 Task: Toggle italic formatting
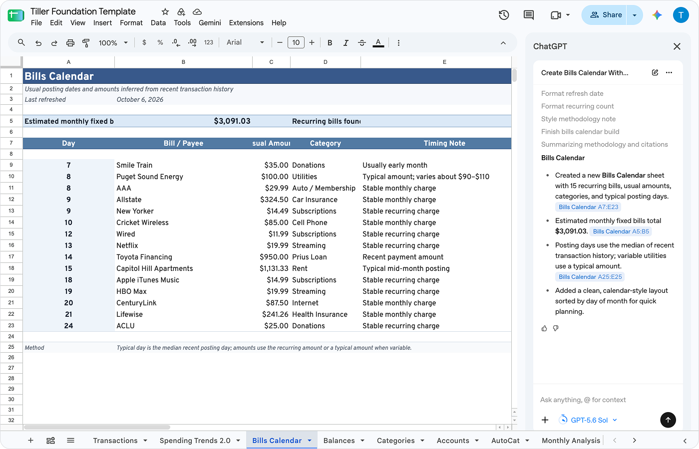[x=346, y=43]
